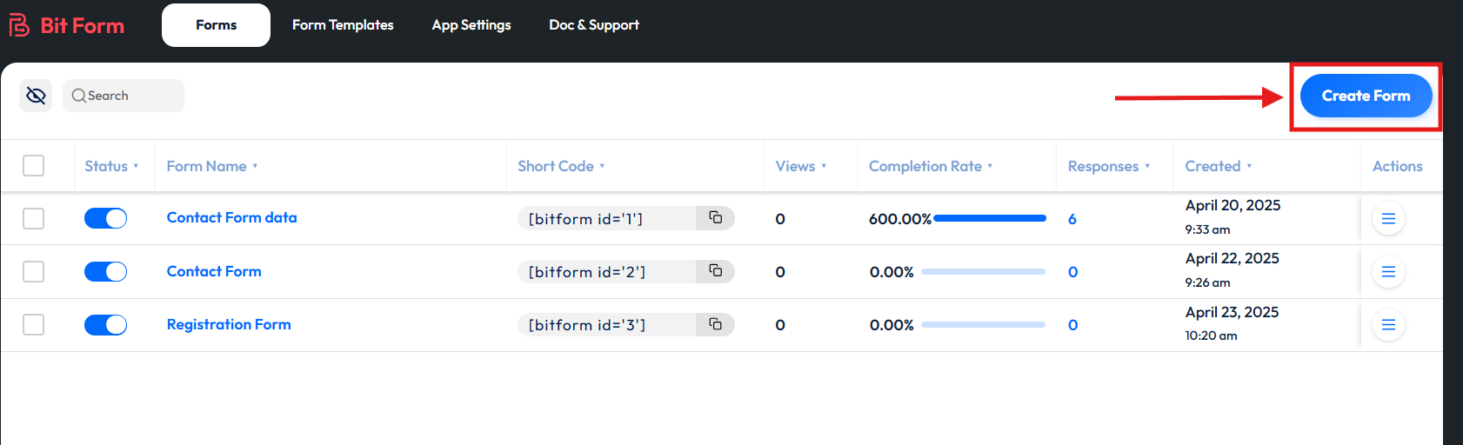Image resolution: width=1463 pixels, height=445 pixels.
Task: Open the Registration Form link
Action: click(229, 324)
